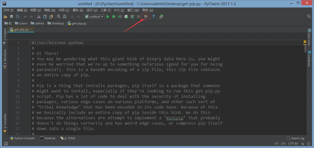Click the Find magnifier icon
This screenshot has height=148, width=314.
pyautogui.click(x=59, y=17)
